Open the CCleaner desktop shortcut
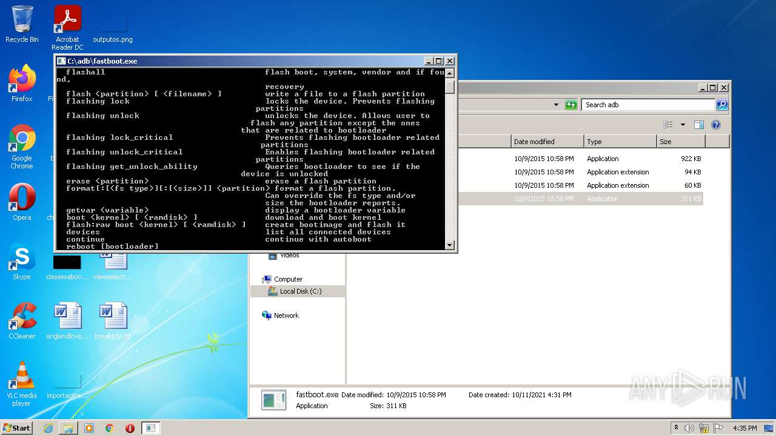 [22, 320]
